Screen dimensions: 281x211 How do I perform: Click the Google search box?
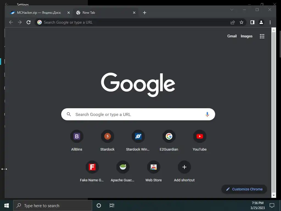pos(138,114)
